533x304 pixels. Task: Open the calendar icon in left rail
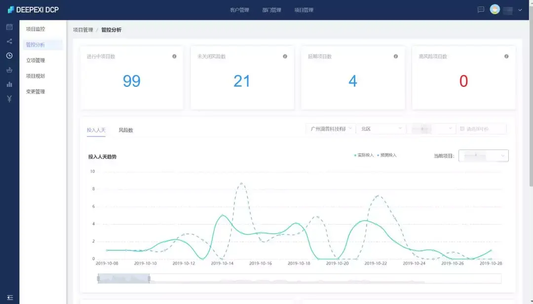(9, 27)
